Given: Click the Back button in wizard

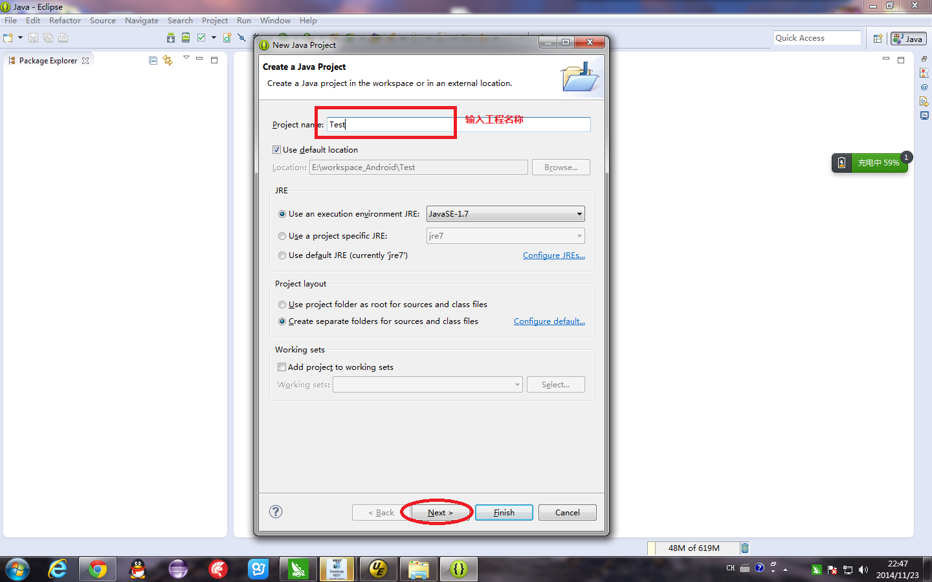Looking at the screenshot, I should (x=381, y=513).
